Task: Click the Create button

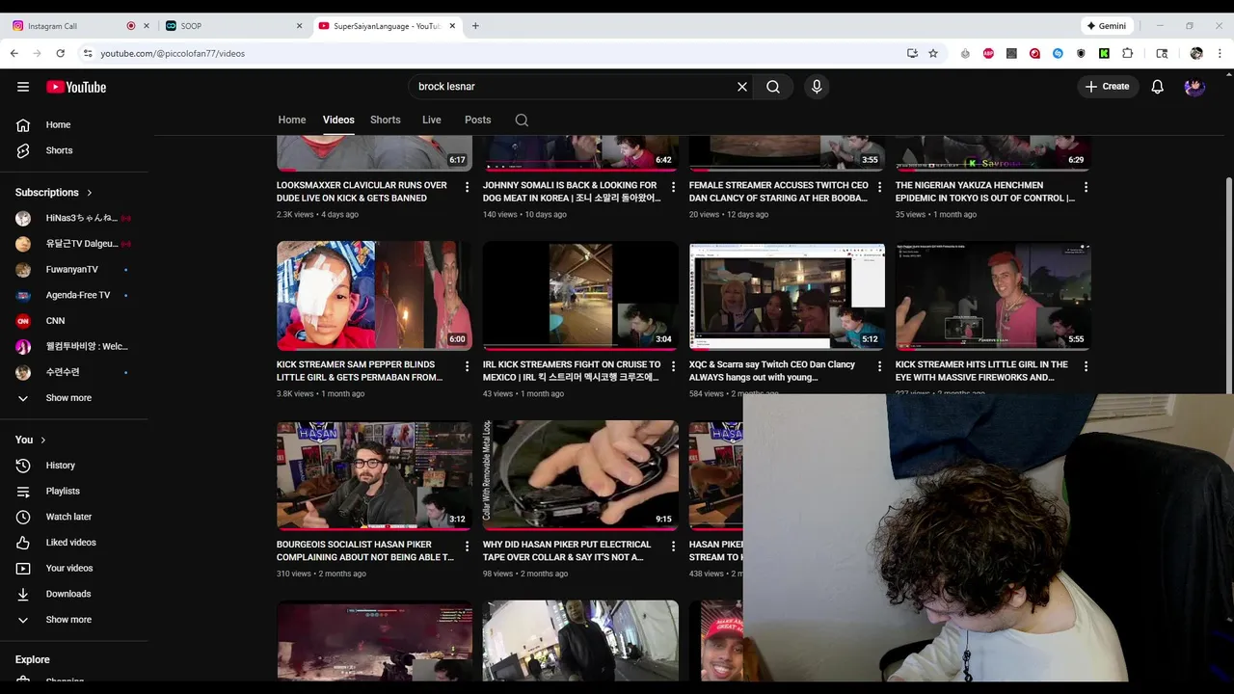Action: tap(1107, 87)
